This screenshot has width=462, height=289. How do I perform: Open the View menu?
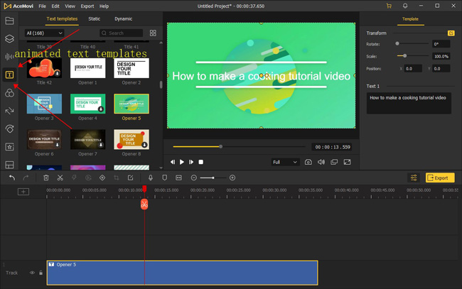point(70,6)
